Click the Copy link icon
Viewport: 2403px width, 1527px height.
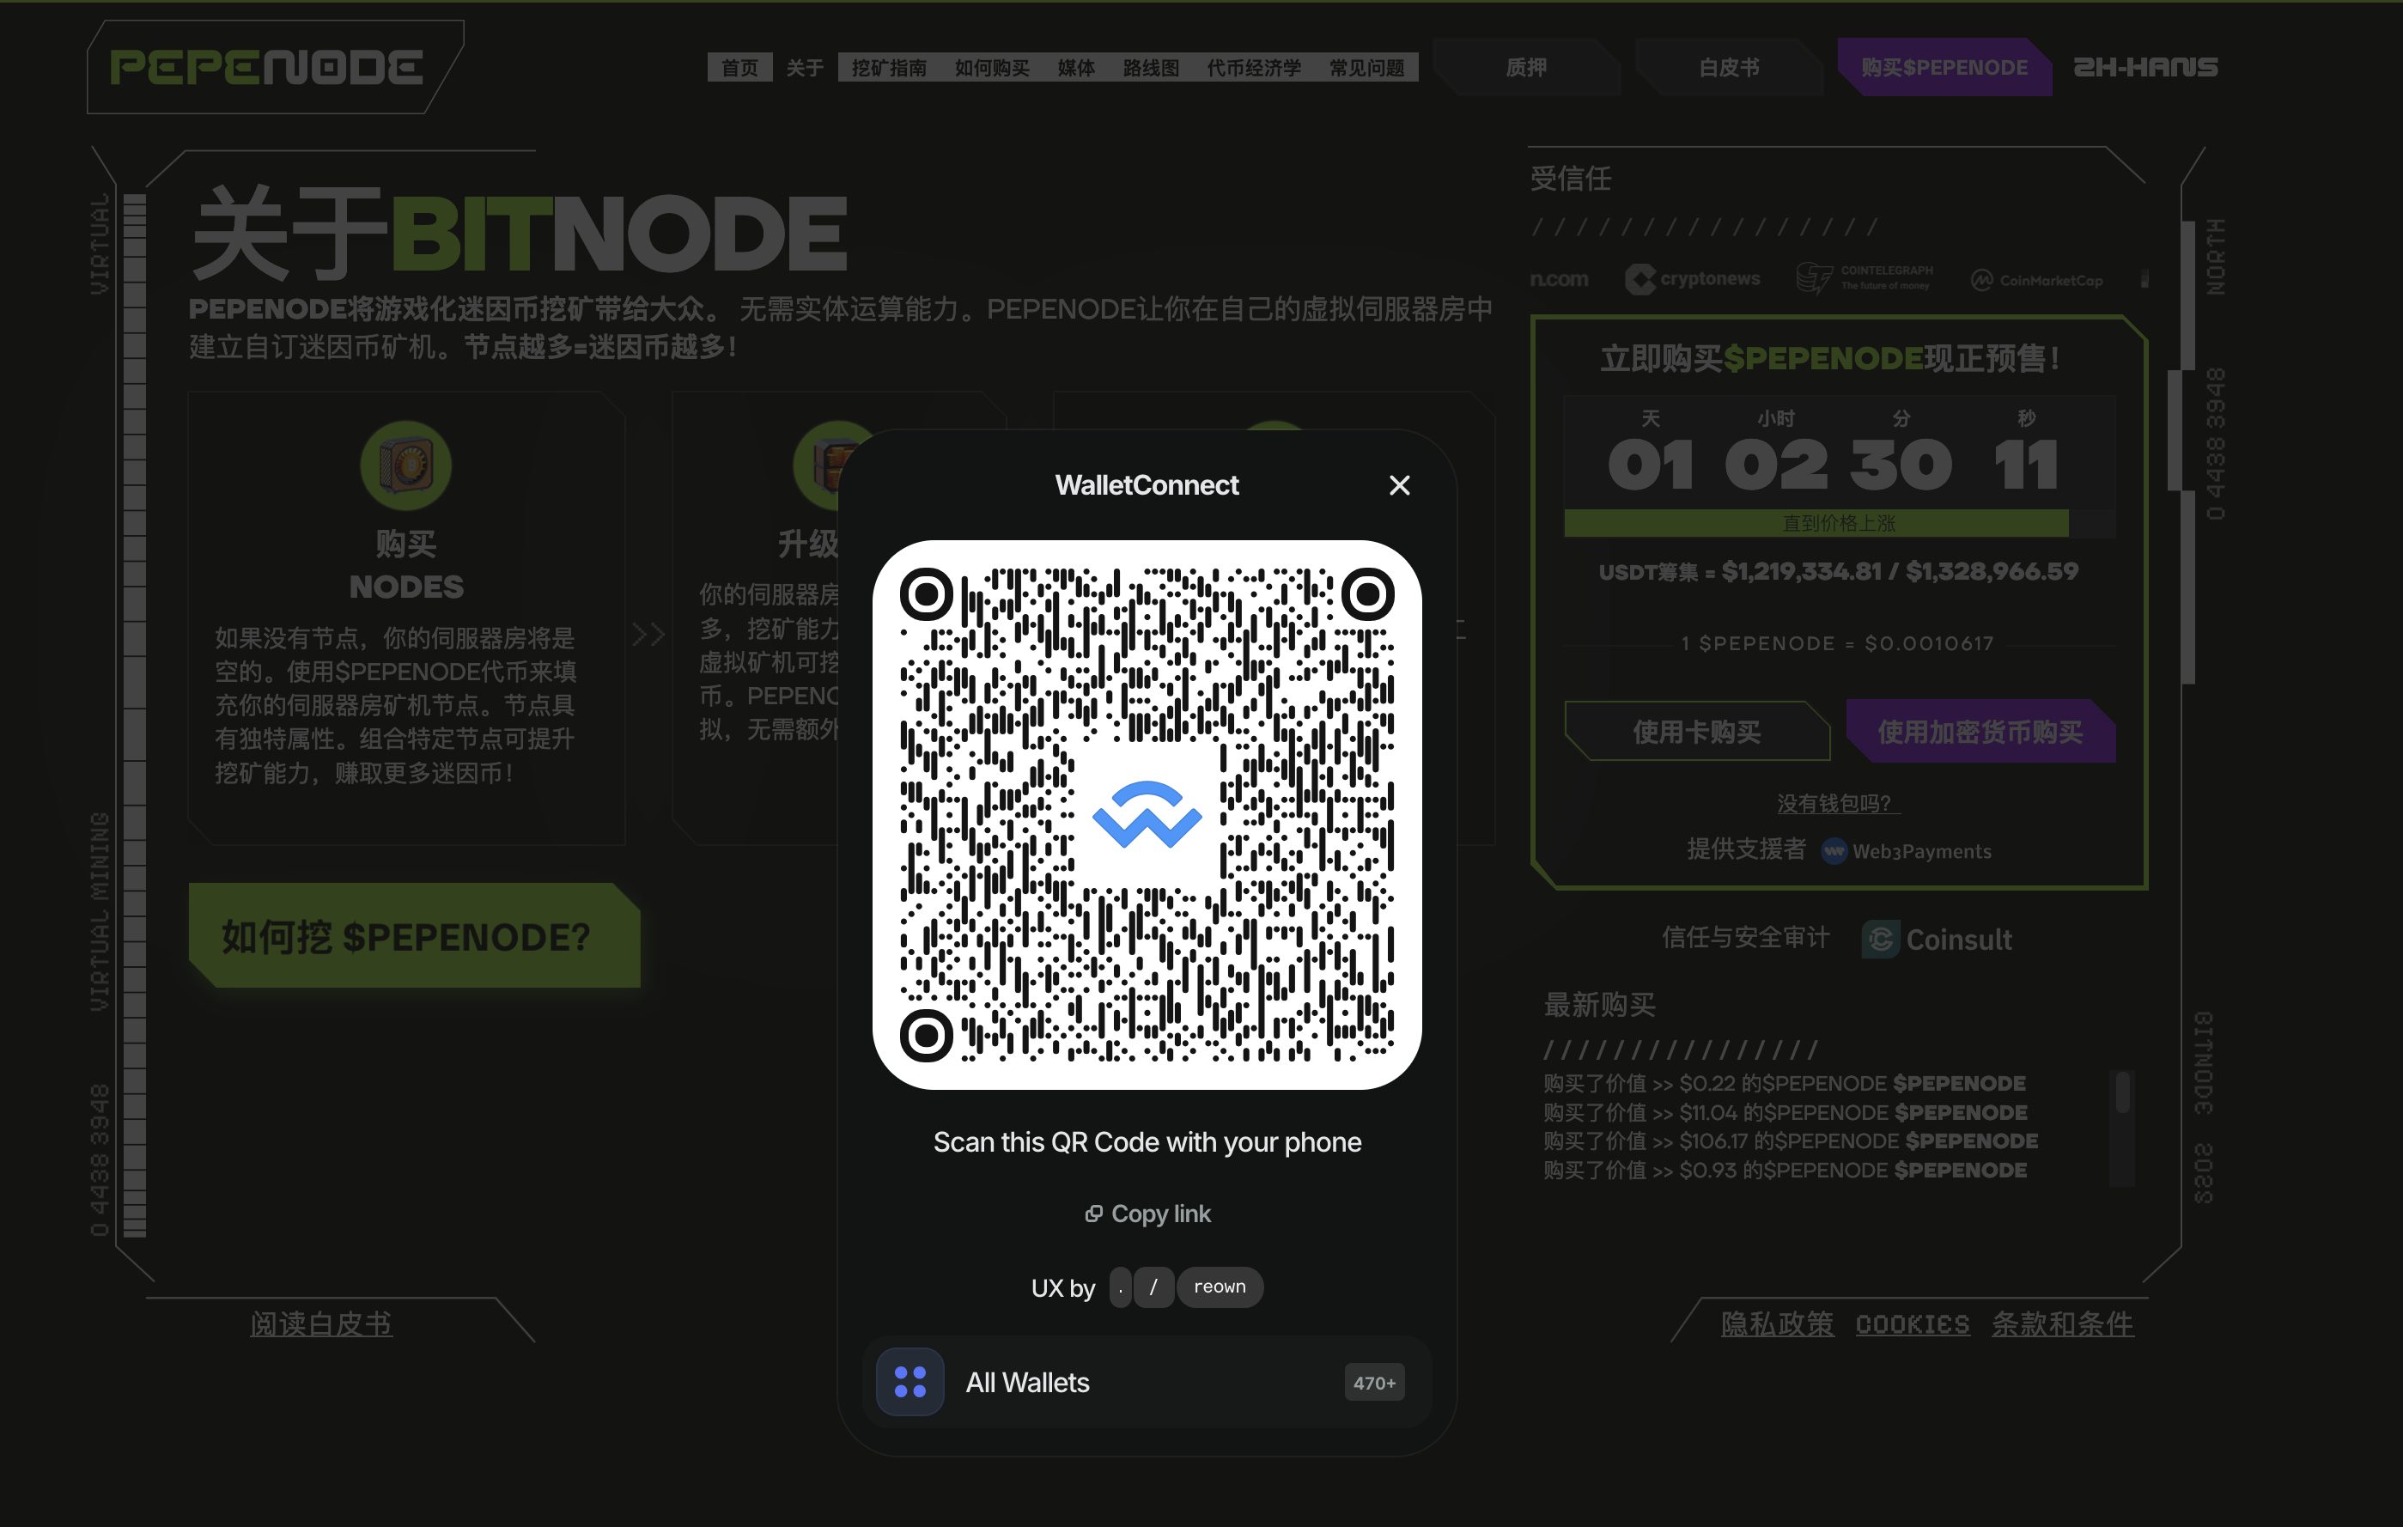click(x=1094, y=1214)
